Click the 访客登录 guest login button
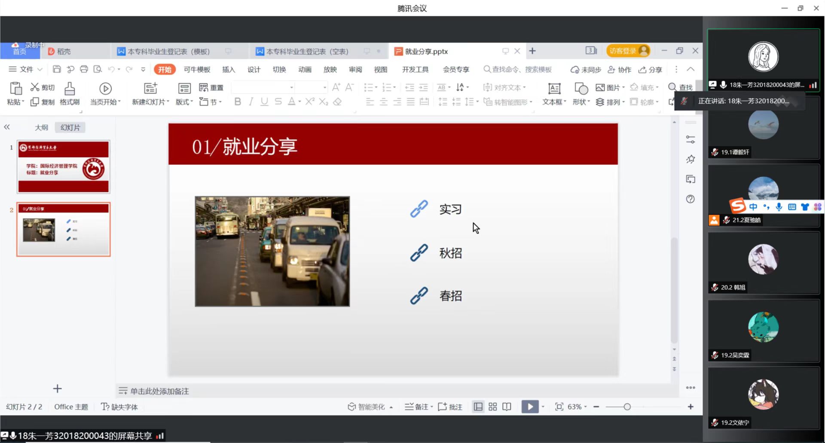Screen dimensions: 825x443 [x=628, y=51]
